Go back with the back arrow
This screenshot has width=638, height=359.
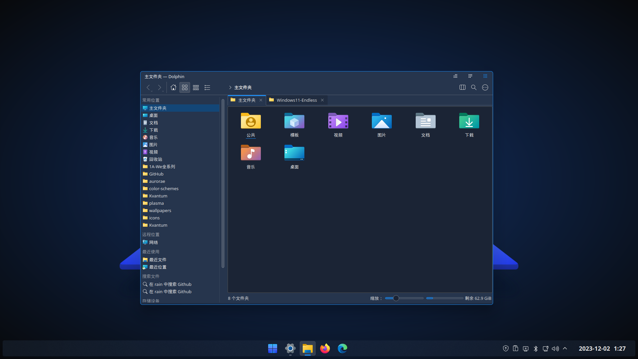pyautogui.click(x=148, y=87)
